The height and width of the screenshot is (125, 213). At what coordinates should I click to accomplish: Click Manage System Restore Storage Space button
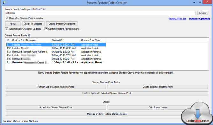pos(107,114)
